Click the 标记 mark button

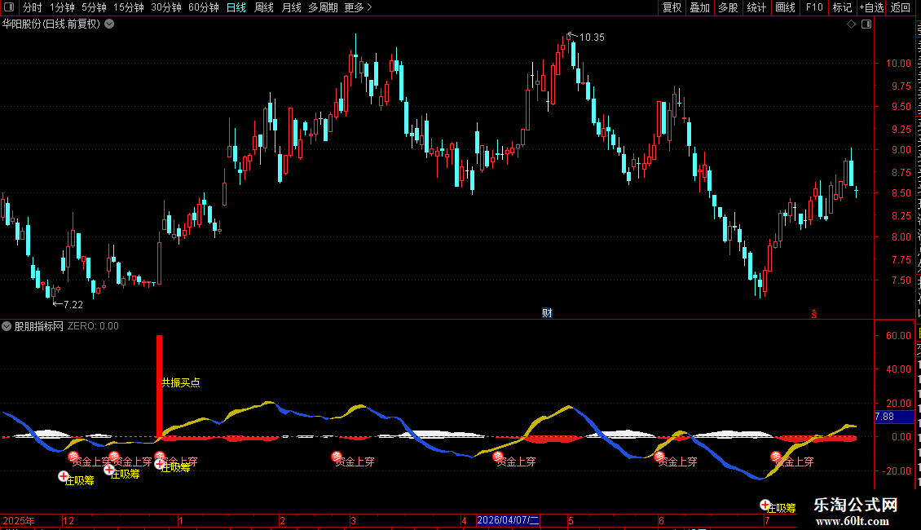pos(842,7)
